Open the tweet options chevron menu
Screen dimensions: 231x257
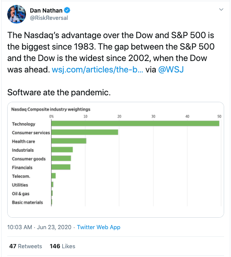click(221, 10)
